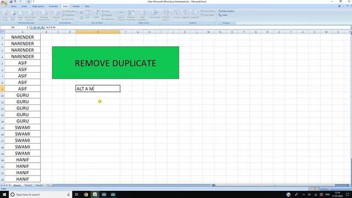Switch to the Insert ribbon tab

(x=24, y=6)
